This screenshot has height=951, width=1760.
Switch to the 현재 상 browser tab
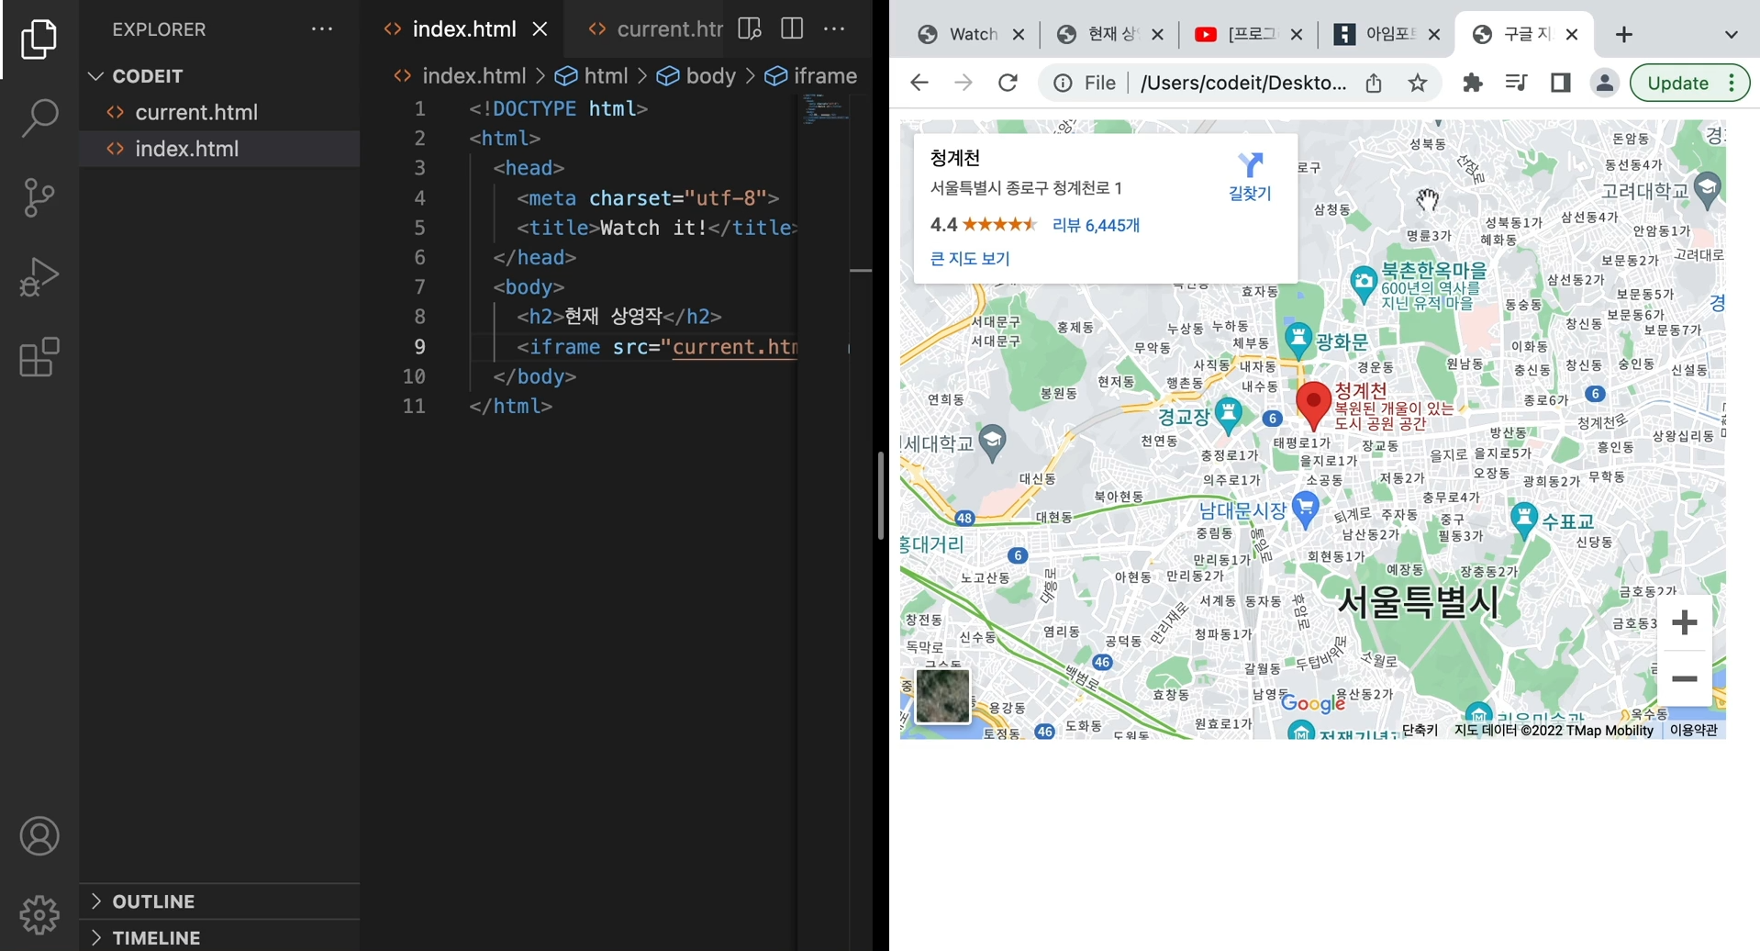click(1109, 35)
